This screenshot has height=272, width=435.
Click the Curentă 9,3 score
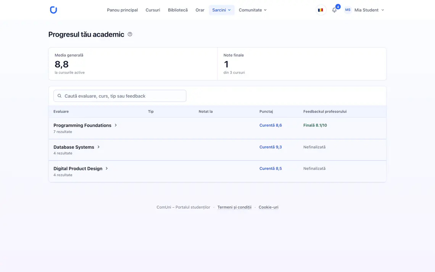271,147
